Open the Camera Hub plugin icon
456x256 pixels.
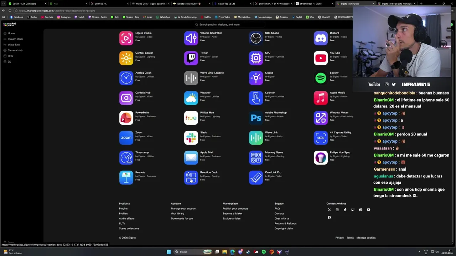(x=126, y=98)
